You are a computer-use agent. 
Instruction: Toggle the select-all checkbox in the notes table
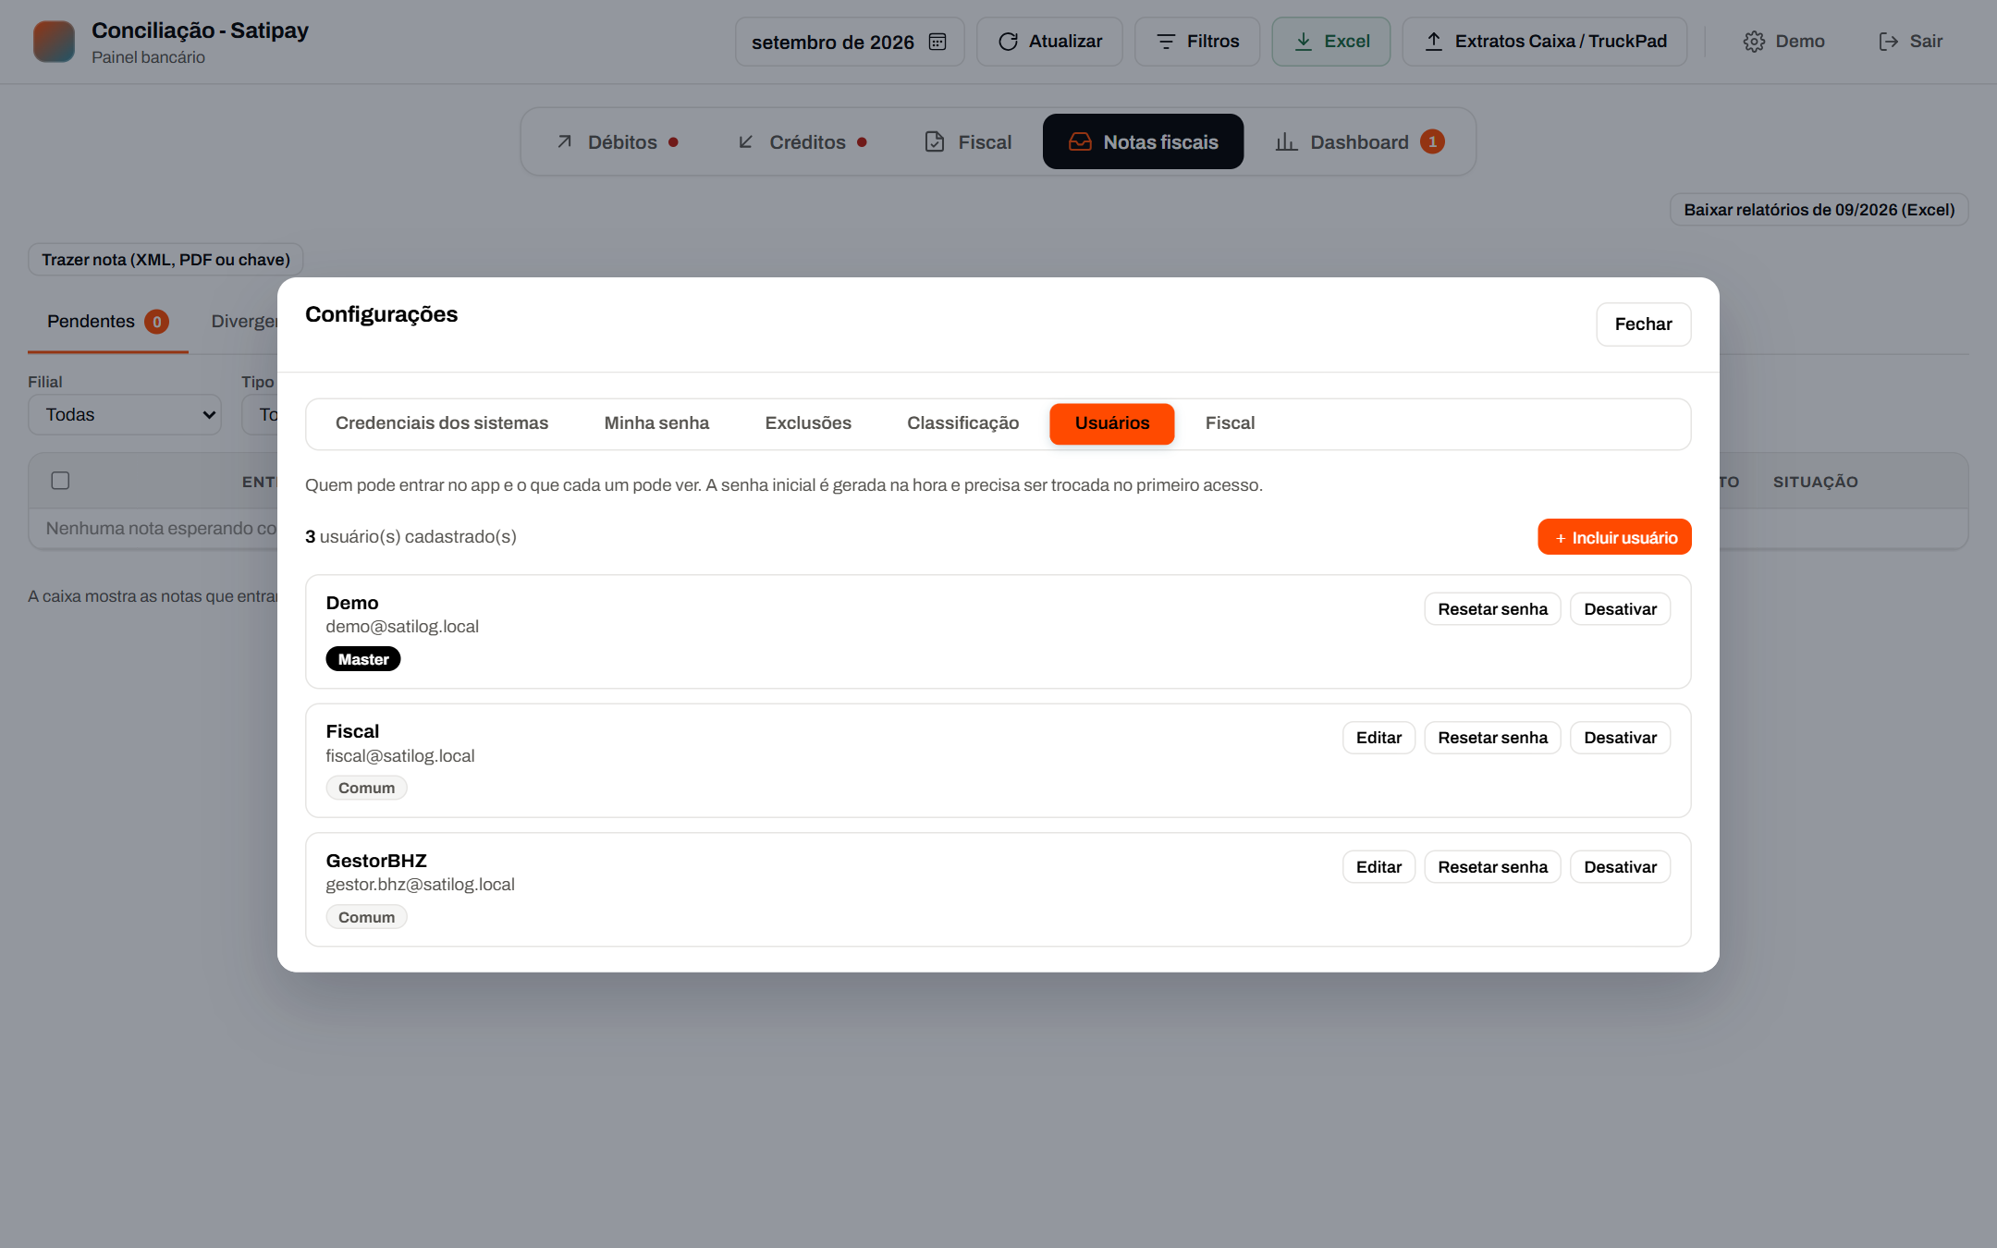coord(60,481)
